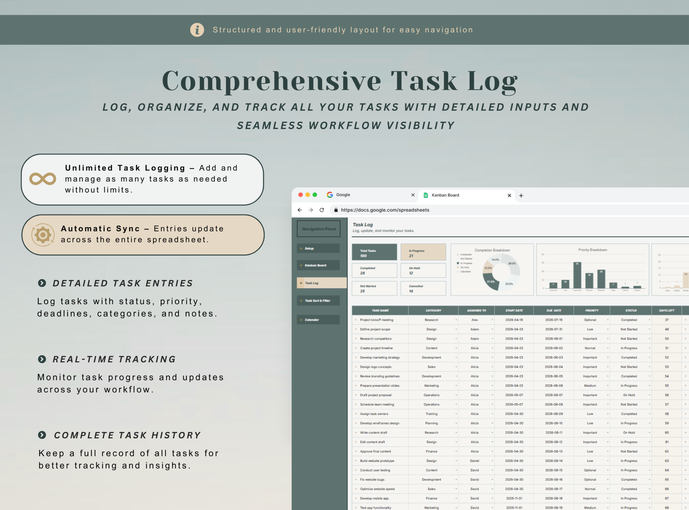Open Setup from the Navigation Panel
Screen dimensions: 689x510
[x=318, y=248]
